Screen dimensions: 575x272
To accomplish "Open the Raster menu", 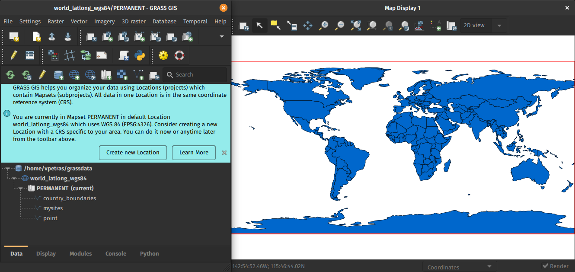I will point(56,21).
